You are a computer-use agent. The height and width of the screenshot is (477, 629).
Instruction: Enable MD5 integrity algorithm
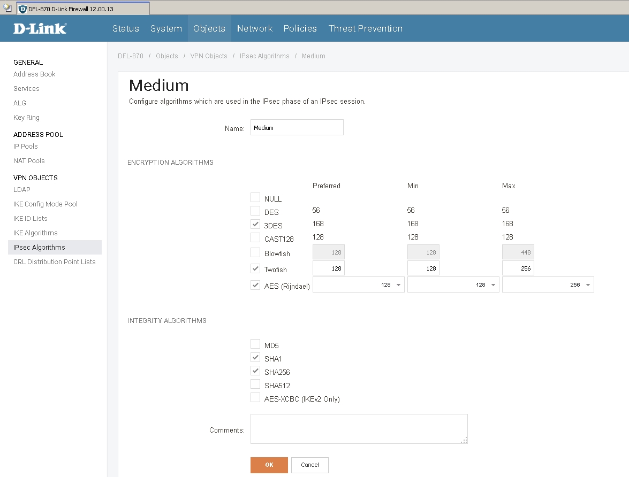tap(255, 344)
